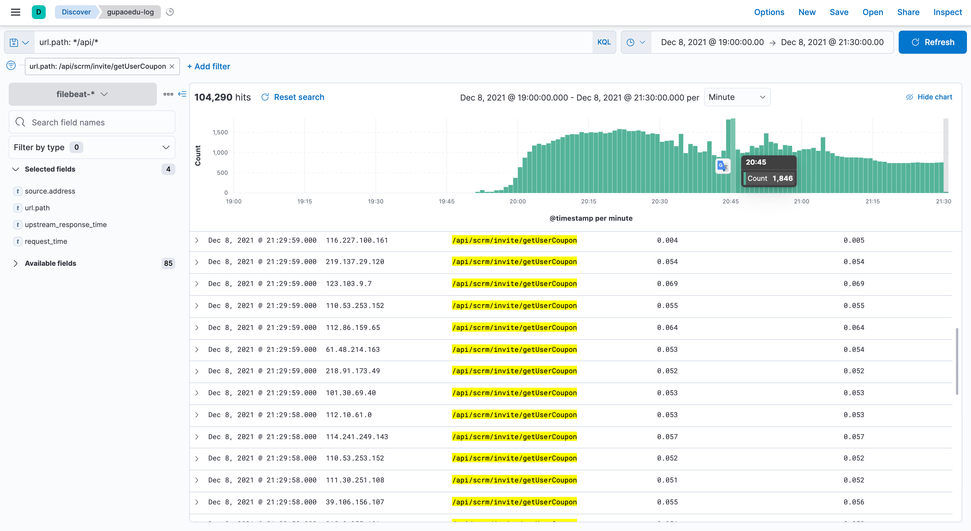The width and height of the screenshot is (971, 531).
Task: Expand the row for 112.10.61.0
Action: (197, 415)
